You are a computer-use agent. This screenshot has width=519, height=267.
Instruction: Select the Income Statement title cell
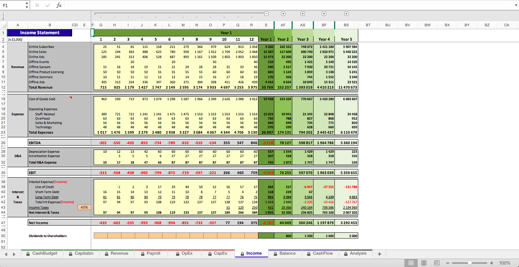coord(40,33)
